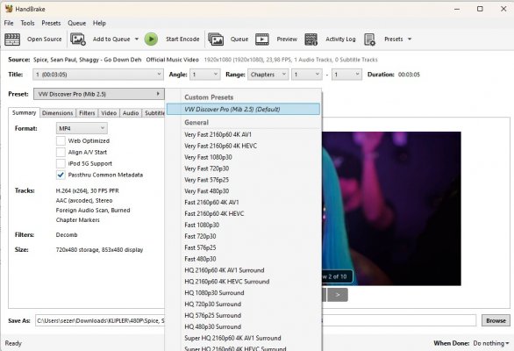This screenshot has height=351, width=514.
Task: Open the Help menu
Action: click(x=99, y=23)
